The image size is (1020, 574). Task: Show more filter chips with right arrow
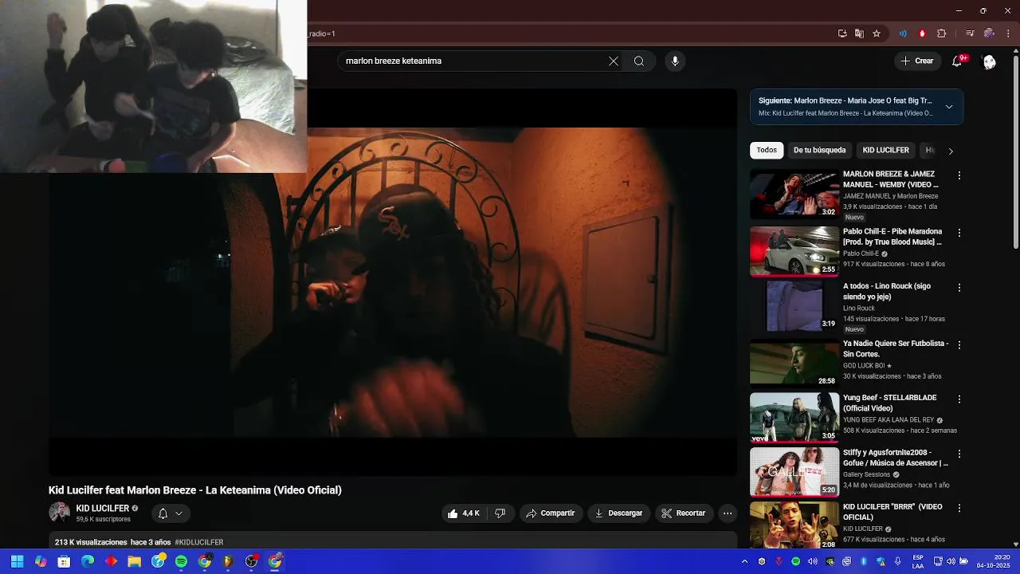pos(950,151)
